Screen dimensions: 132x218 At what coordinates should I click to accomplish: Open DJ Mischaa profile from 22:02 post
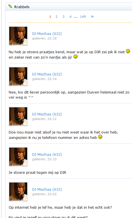47,189
